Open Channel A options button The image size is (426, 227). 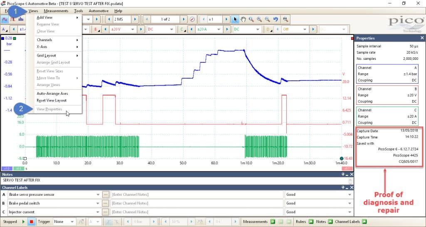click(5, 30)
